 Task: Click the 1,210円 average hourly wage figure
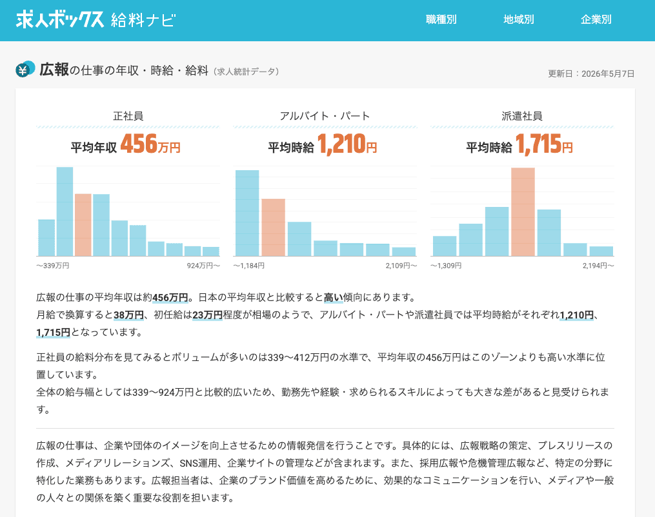(x=347, y=144)
